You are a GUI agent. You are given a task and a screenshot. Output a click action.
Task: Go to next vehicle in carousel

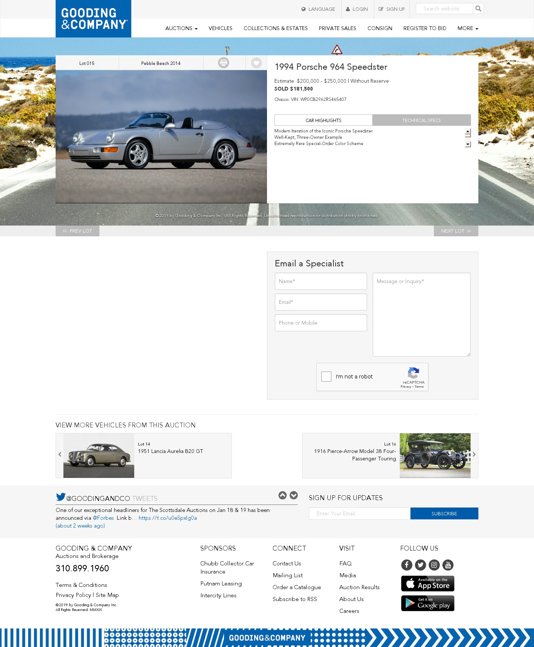coord(474,454)
